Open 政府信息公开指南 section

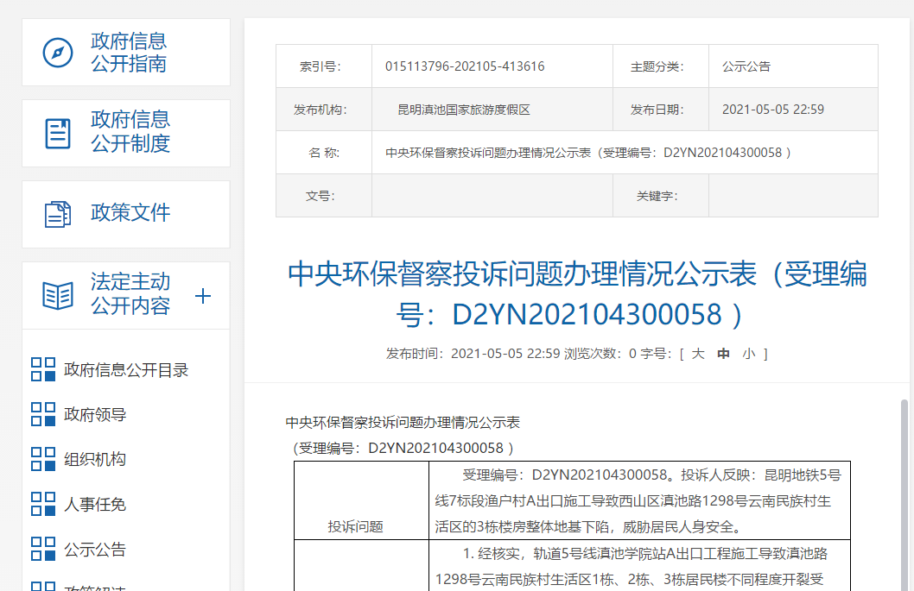click(126, 53)
